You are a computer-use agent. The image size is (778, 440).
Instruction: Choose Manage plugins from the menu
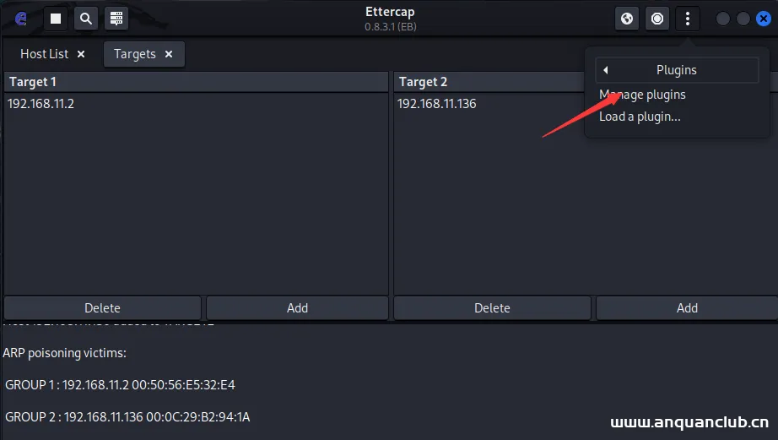pyautogui.click(x=642, y=95)
